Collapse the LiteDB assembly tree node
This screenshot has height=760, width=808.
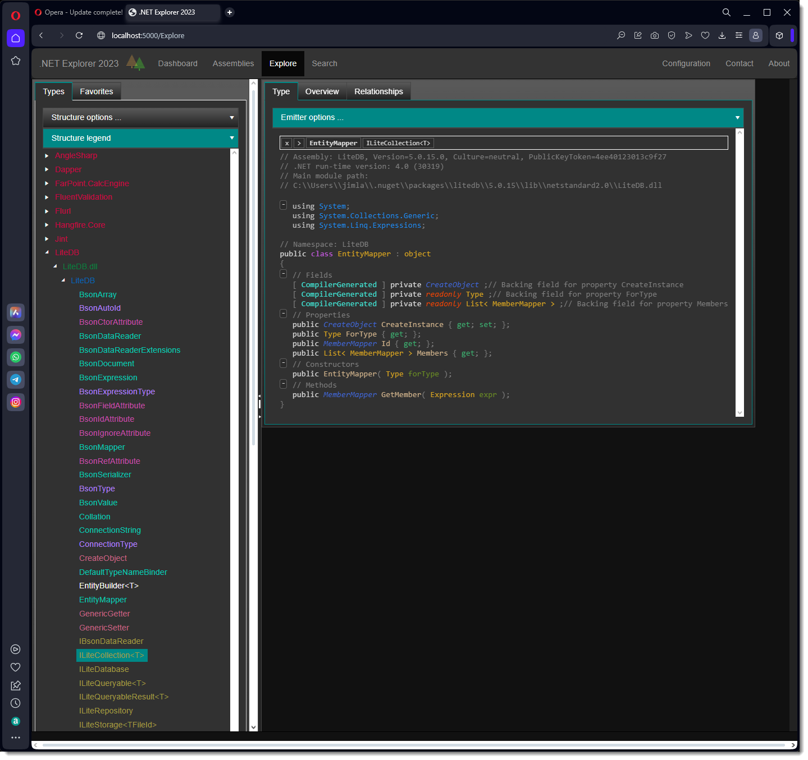[47, 253]
